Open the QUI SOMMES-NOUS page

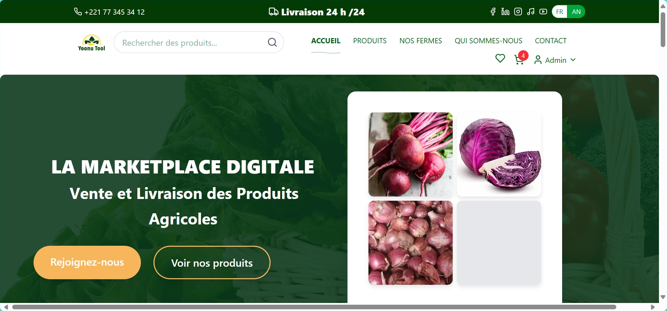click(x=488, y=41)
